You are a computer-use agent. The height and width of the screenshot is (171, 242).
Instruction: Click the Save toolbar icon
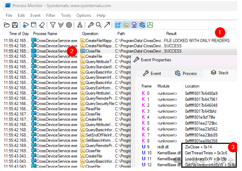click(15, 25)
